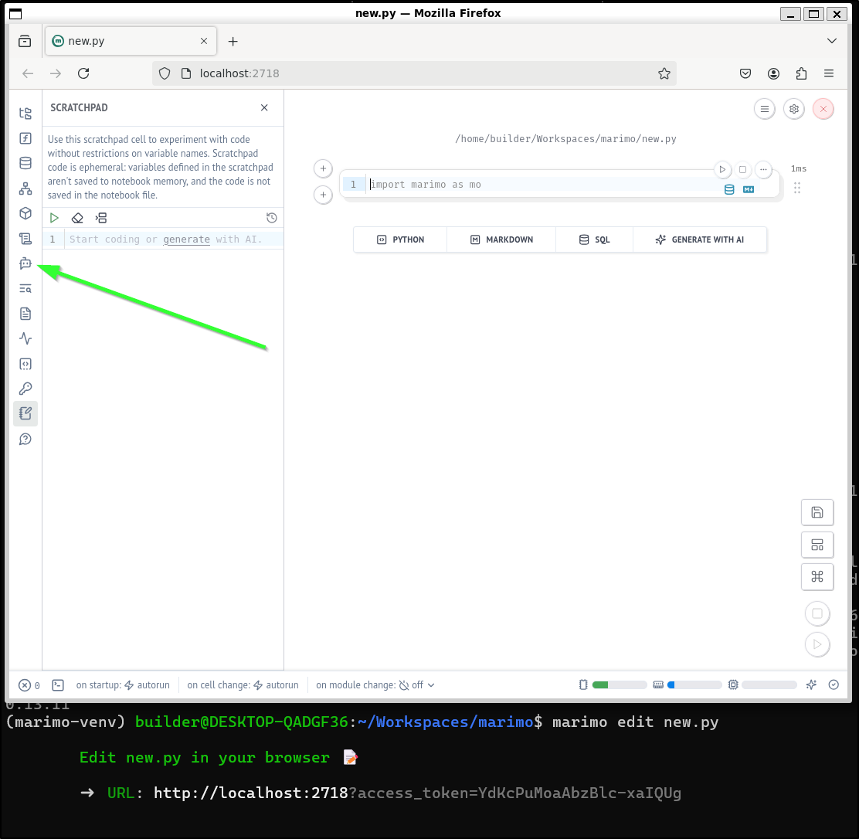Check kernel connection status icon

point(834,685)
